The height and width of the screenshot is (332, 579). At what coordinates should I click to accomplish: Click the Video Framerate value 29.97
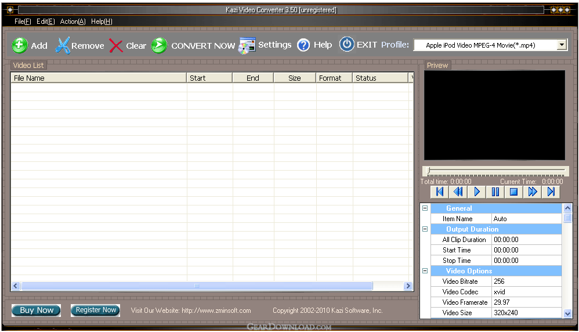click(x=527, y=302)
